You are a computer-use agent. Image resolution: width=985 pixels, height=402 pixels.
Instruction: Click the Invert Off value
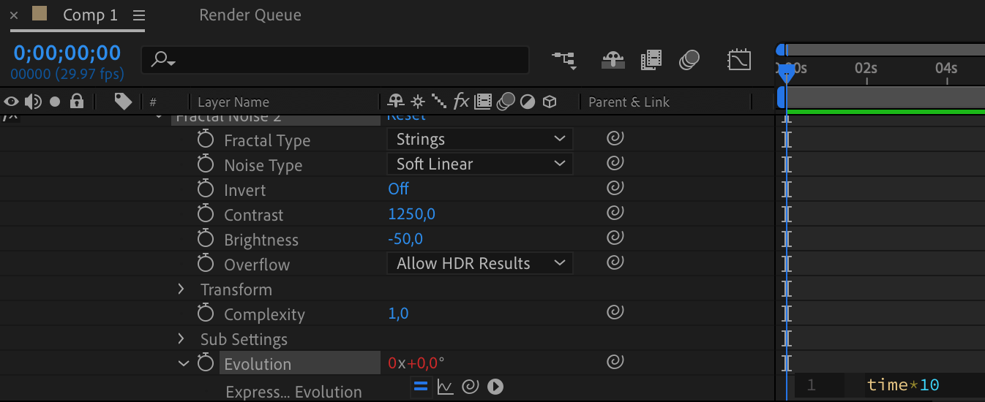(398, 189)
